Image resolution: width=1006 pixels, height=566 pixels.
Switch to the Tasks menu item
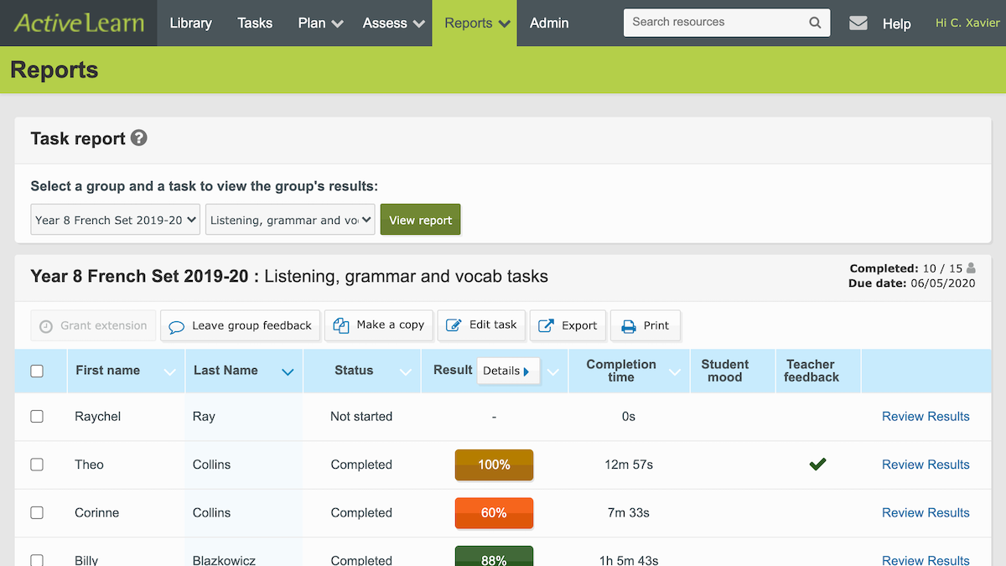(x=255, y=23)
